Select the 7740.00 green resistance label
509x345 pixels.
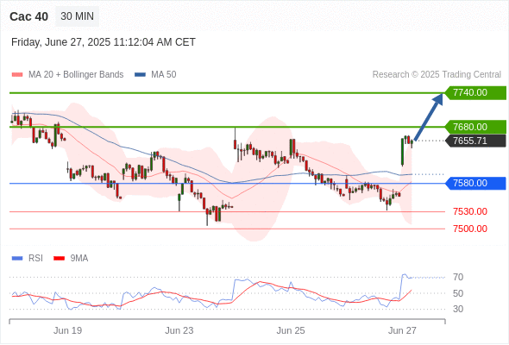point(475,93)
